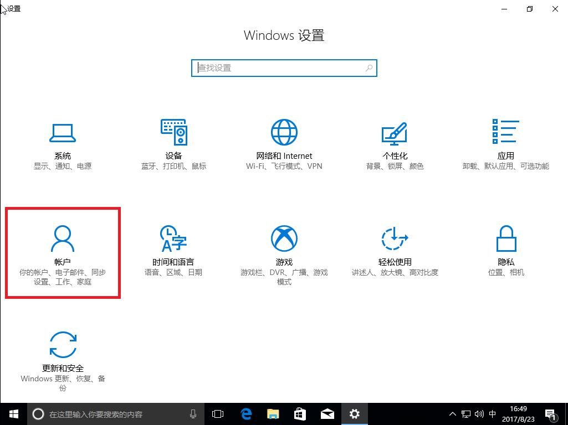The width and height of the screenshot is (568, 425).
Task: Open the Start menu
Action: pyautogui.click(x=13, y=413)
